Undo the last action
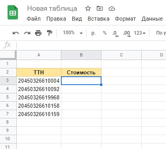 (16, 33)
